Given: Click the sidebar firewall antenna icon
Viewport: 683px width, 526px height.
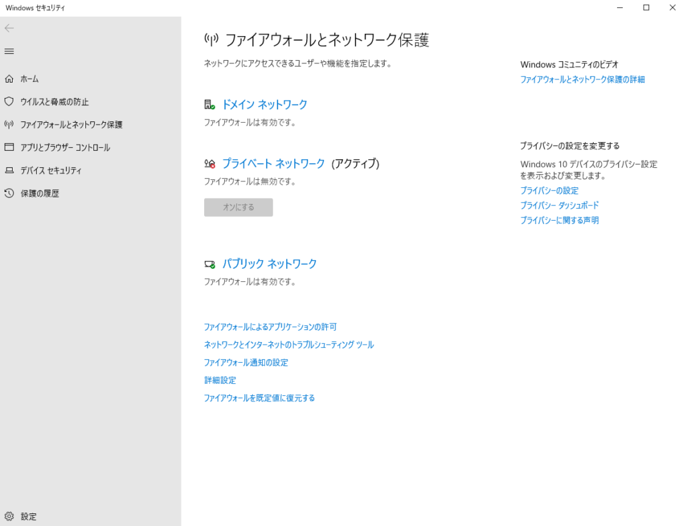Looking at the screenshot, I should pos(9,125).
